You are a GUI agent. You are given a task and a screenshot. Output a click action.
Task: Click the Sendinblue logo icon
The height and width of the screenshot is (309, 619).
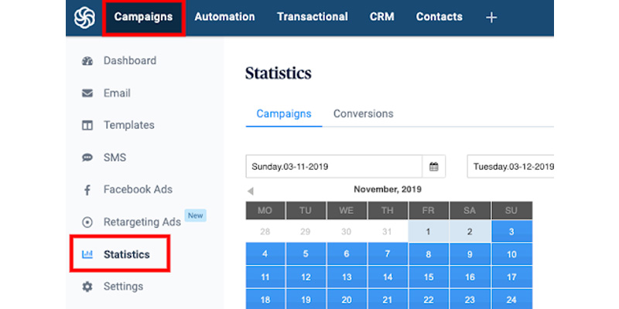tap(84, 17)
